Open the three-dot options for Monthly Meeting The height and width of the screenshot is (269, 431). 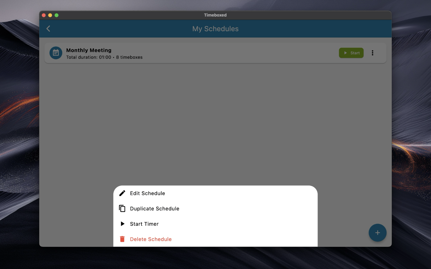[372, 53]
